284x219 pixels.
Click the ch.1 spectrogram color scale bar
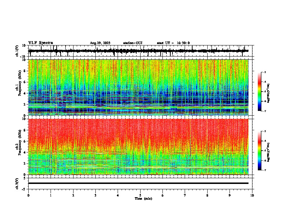click(260, 92)
